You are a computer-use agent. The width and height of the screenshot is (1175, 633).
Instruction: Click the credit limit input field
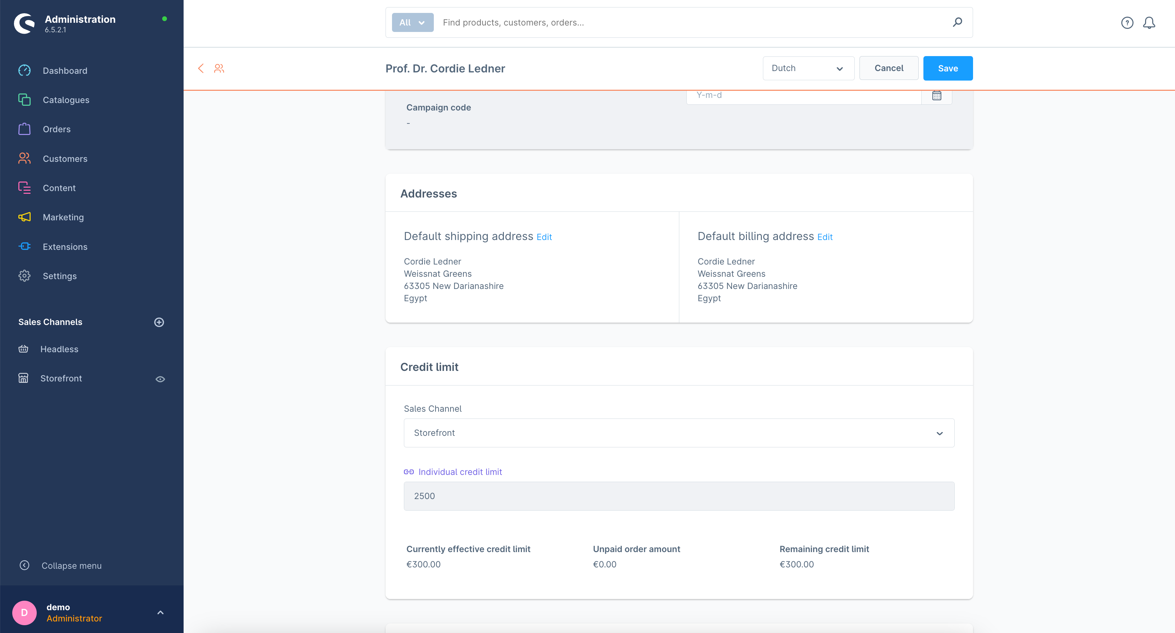[x=679, y=496]
